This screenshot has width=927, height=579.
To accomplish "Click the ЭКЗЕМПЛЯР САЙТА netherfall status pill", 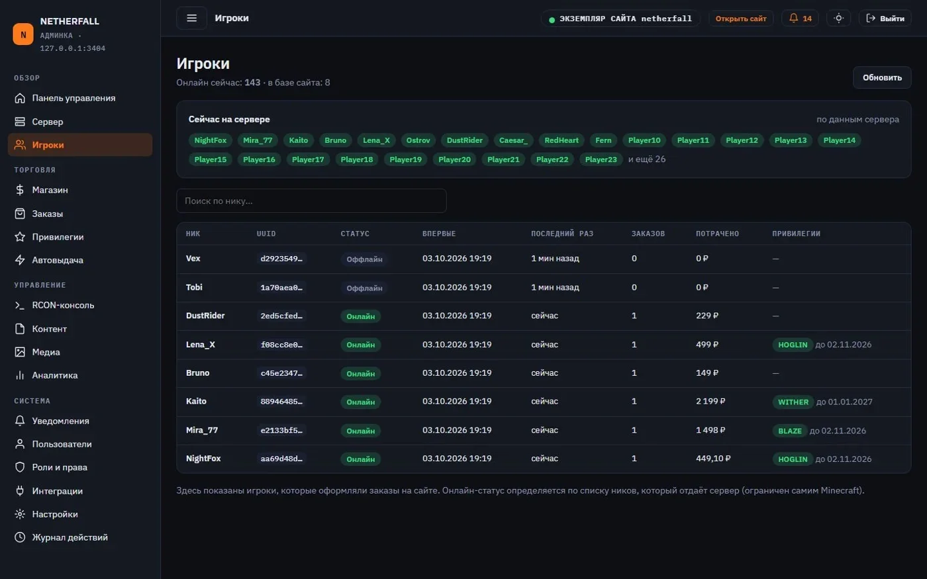I will (x=620, y=19).
